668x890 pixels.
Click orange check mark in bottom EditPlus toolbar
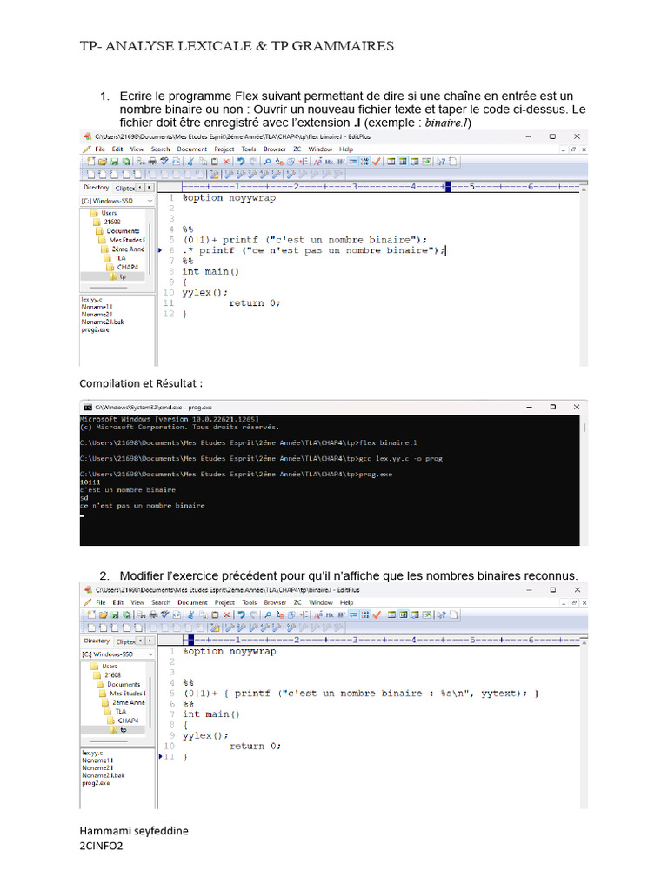point(377,614)
